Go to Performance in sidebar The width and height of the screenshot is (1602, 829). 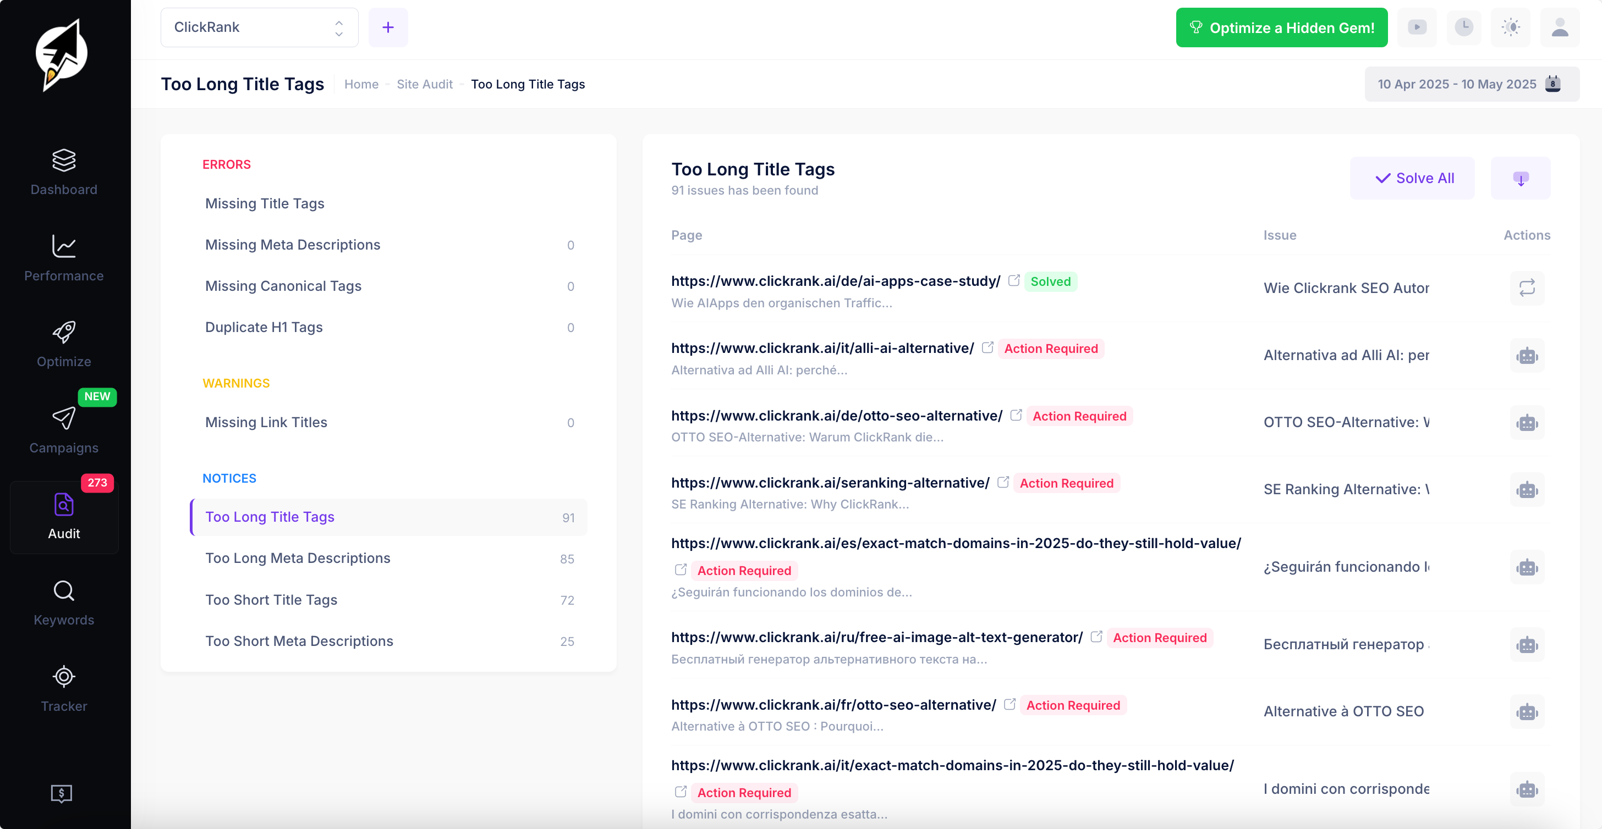coord(63,247)
